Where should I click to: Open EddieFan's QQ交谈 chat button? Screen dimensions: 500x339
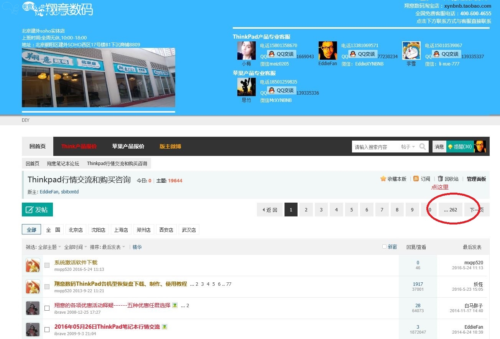363,54
